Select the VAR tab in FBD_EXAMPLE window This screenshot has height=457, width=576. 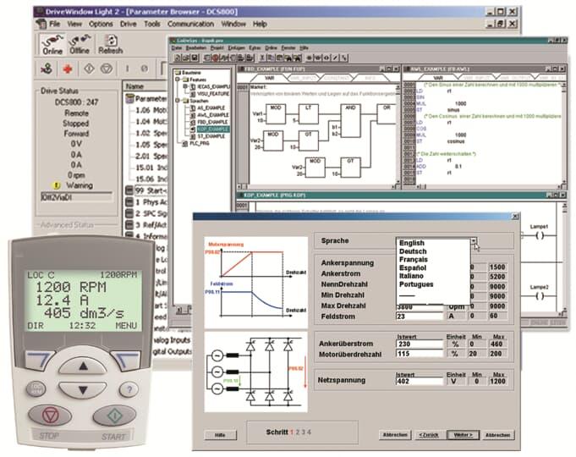pyautogui.click(x=269, y=78)
